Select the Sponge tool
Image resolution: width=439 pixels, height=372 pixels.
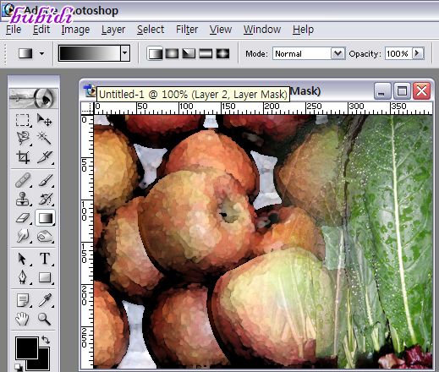tap(44, 236)
